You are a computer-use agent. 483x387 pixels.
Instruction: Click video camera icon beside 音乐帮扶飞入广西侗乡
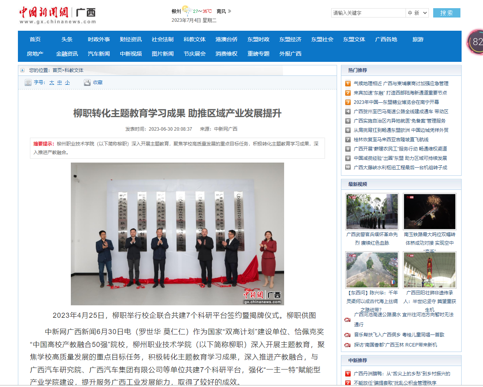pos(348,335)
